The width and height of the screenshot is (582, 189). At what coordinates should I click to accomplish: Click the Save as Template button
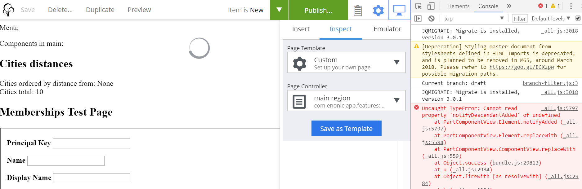pyautogui.click(x=346, y=128)
